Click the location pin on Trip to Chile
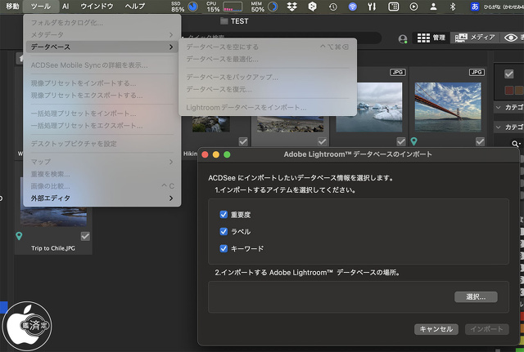524x352 pixels. pyautogui.click(x=19, y=236)
